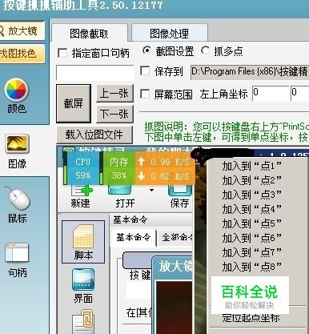Choose 定位起点坐标 in context menu
Image resolution: width=309 pixels, height=334 pixels.
251,318
